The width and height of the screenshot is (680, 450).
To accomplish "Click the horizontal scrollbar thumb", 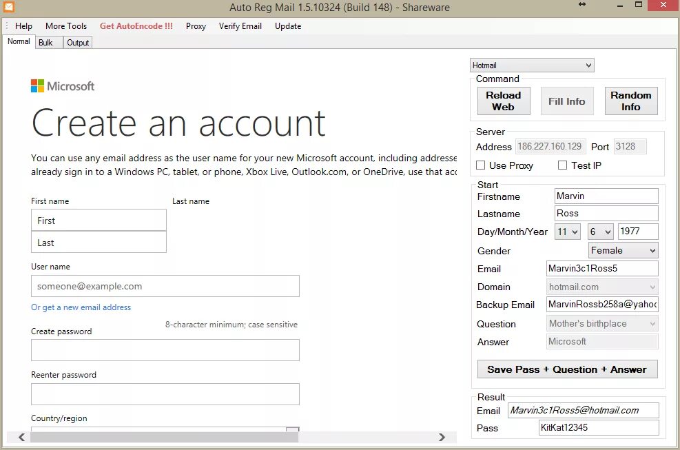I will tap(164, 437).
